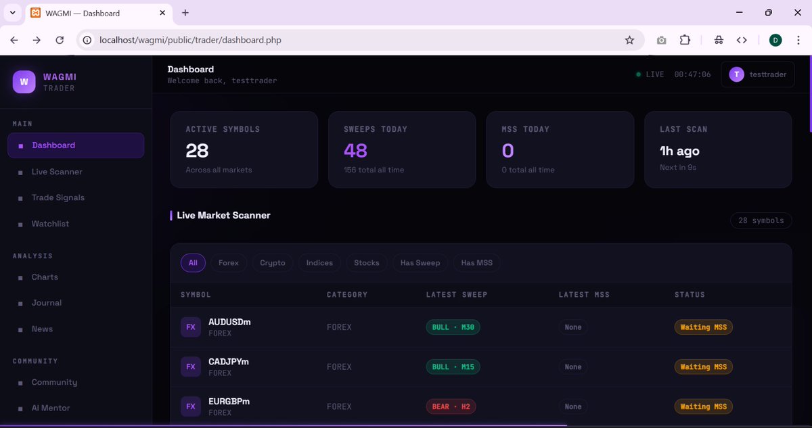
Task: Click the page vertical scrollbar thumb
Action: (x=809, y=94)
